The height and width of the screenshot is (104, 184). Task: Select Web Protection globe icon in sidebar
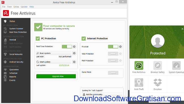[x=5, y=43]
